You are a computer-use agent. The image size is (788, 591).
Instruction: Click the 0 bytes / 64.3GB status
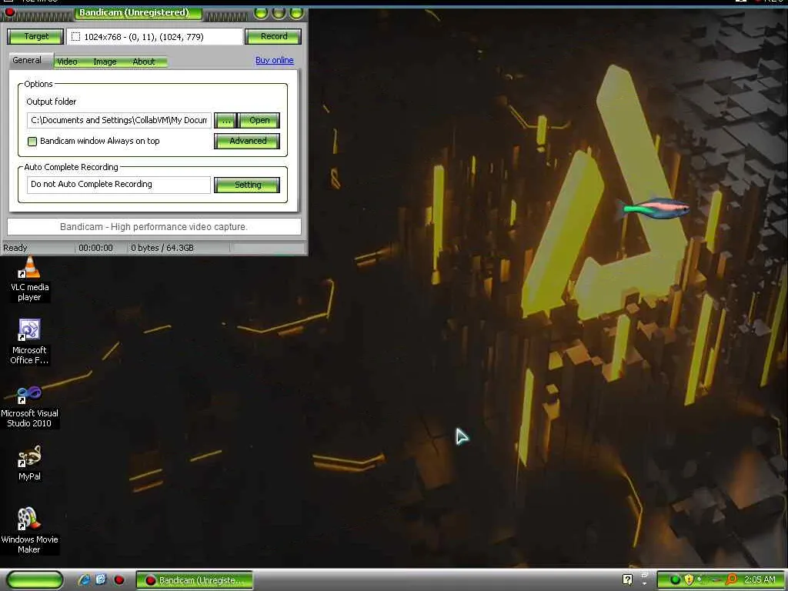162,248
